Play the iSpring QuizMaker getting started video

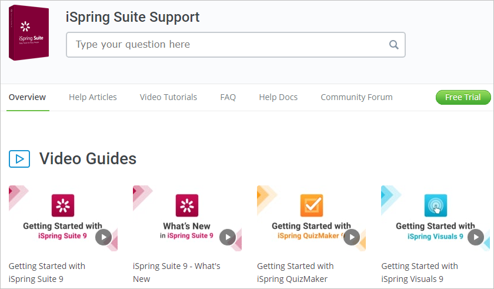point(352,237)
